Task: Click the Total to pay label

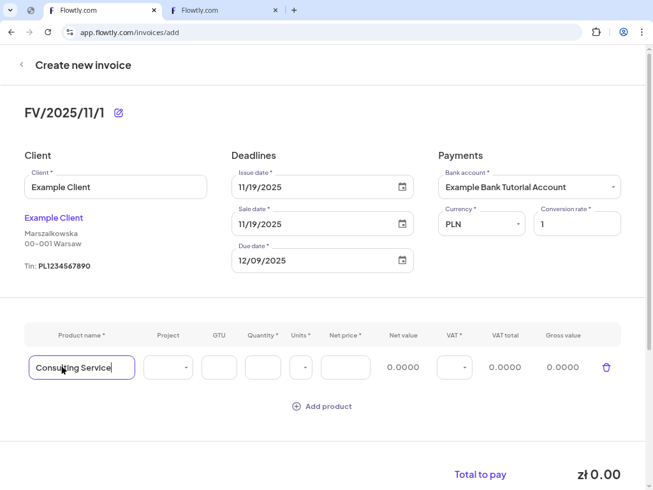Action: pos(480,475)
